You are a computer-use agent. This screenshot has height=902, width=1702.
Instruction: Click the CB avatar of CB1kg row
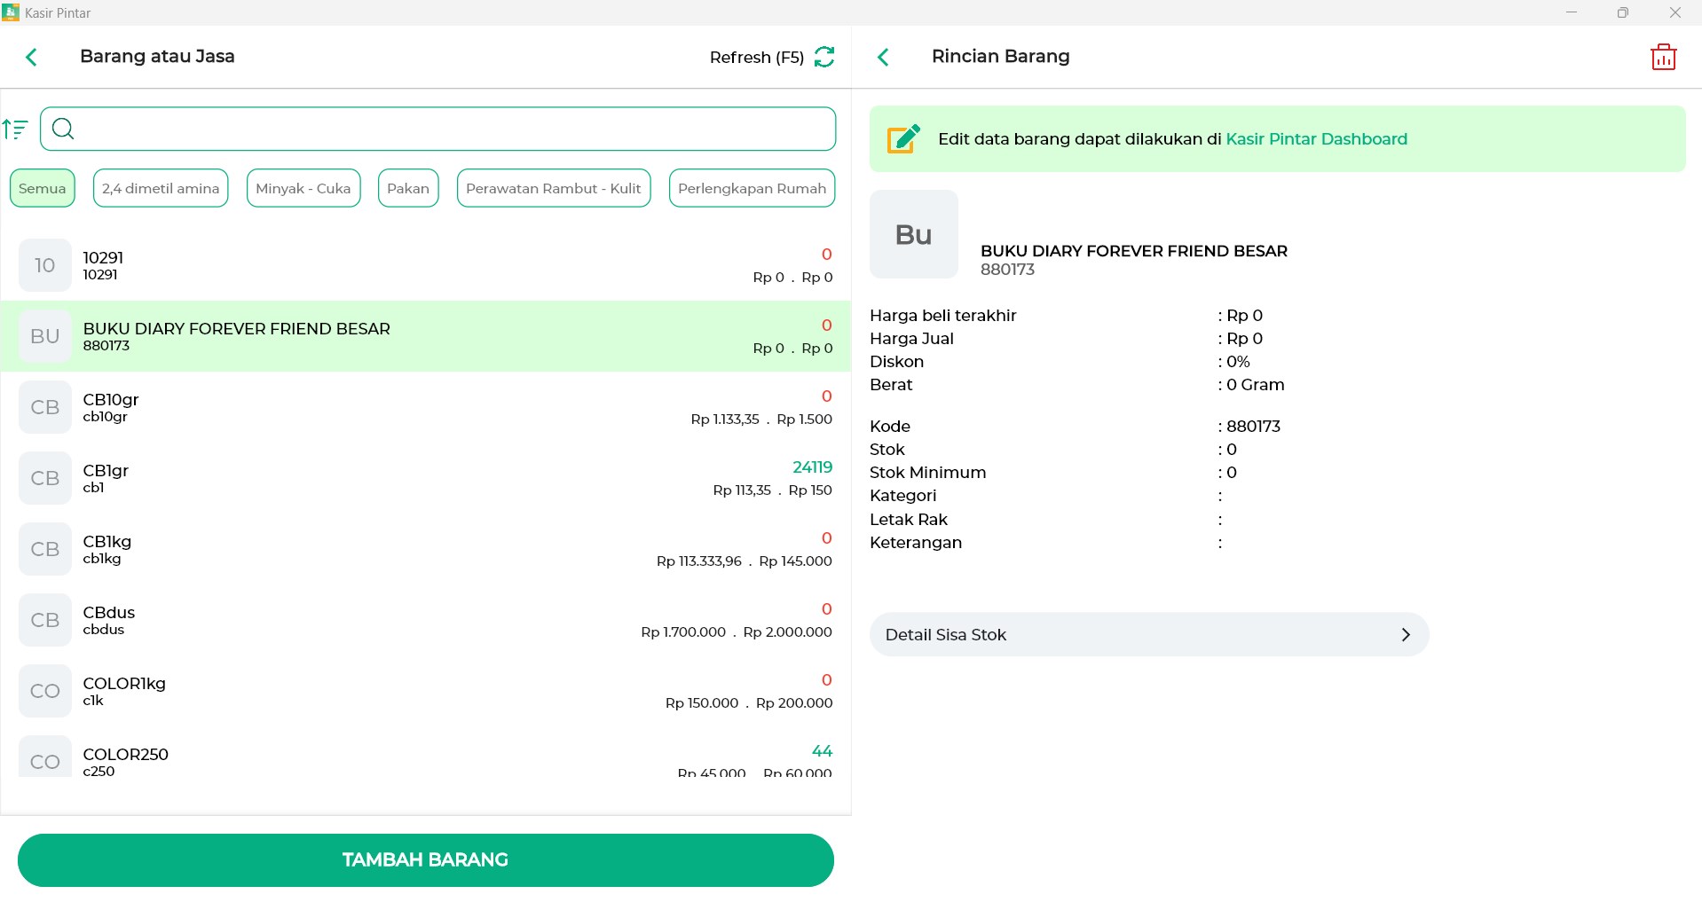tap(45, 549)
